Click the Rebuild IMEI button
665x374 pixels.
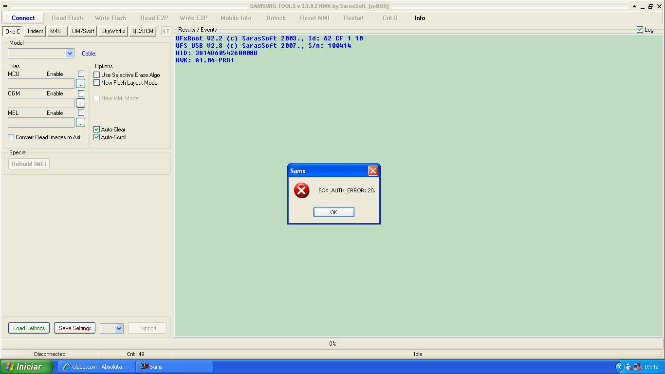coord(29,164)
